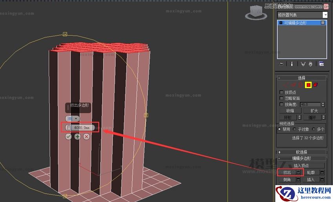Click the 插入 button
This screenshot has height=202, width=333.
[x=311, y=180]
